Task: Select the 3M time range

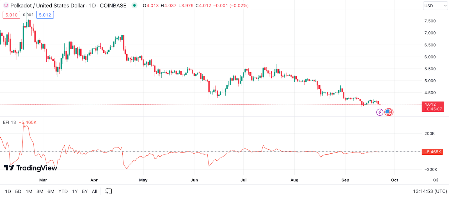Action: [40, 191]
